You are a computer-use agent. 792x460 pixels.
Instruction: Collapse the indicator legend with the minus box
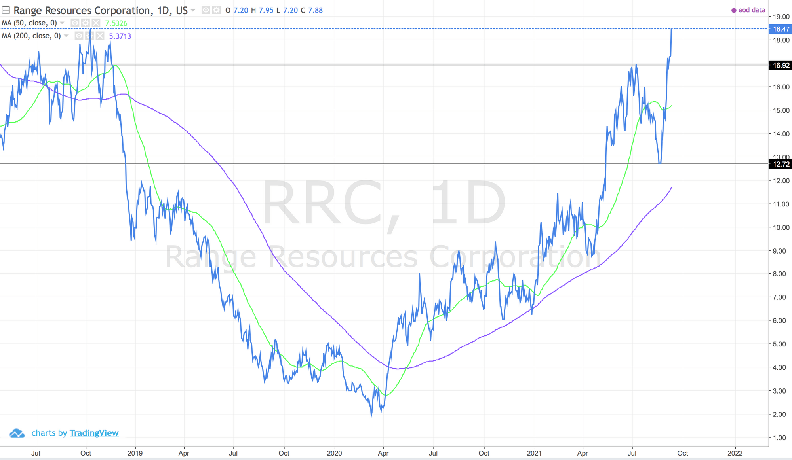pyautogui.click(x=6, y=10)
